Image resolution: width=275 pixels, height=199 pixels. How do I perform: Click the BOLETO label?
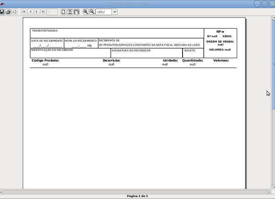tap(190, 51)
